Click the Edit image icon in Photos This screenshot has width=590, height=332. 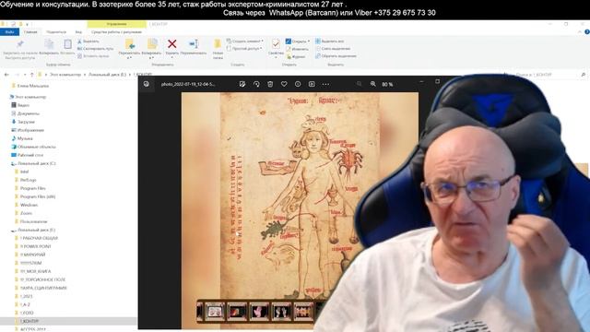point(242,84)
